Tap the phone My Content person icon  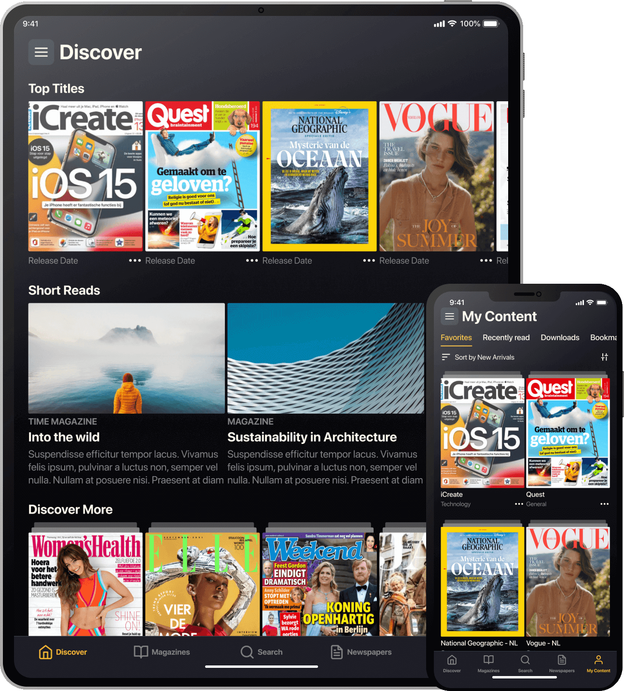[598, 660]
